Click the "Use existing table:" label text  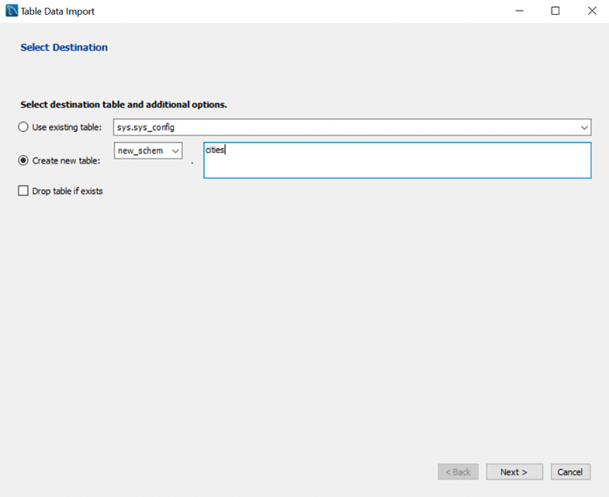pyautogui.click(x=66, y=127)
